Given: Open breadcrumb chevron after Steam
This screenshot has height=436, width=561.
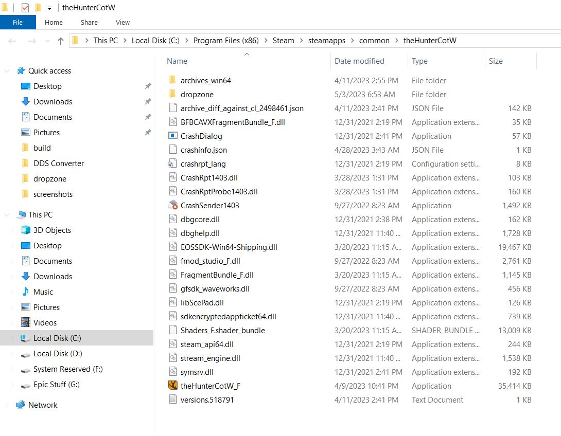Looking at the screenshot, I should (x=301, y=41).
